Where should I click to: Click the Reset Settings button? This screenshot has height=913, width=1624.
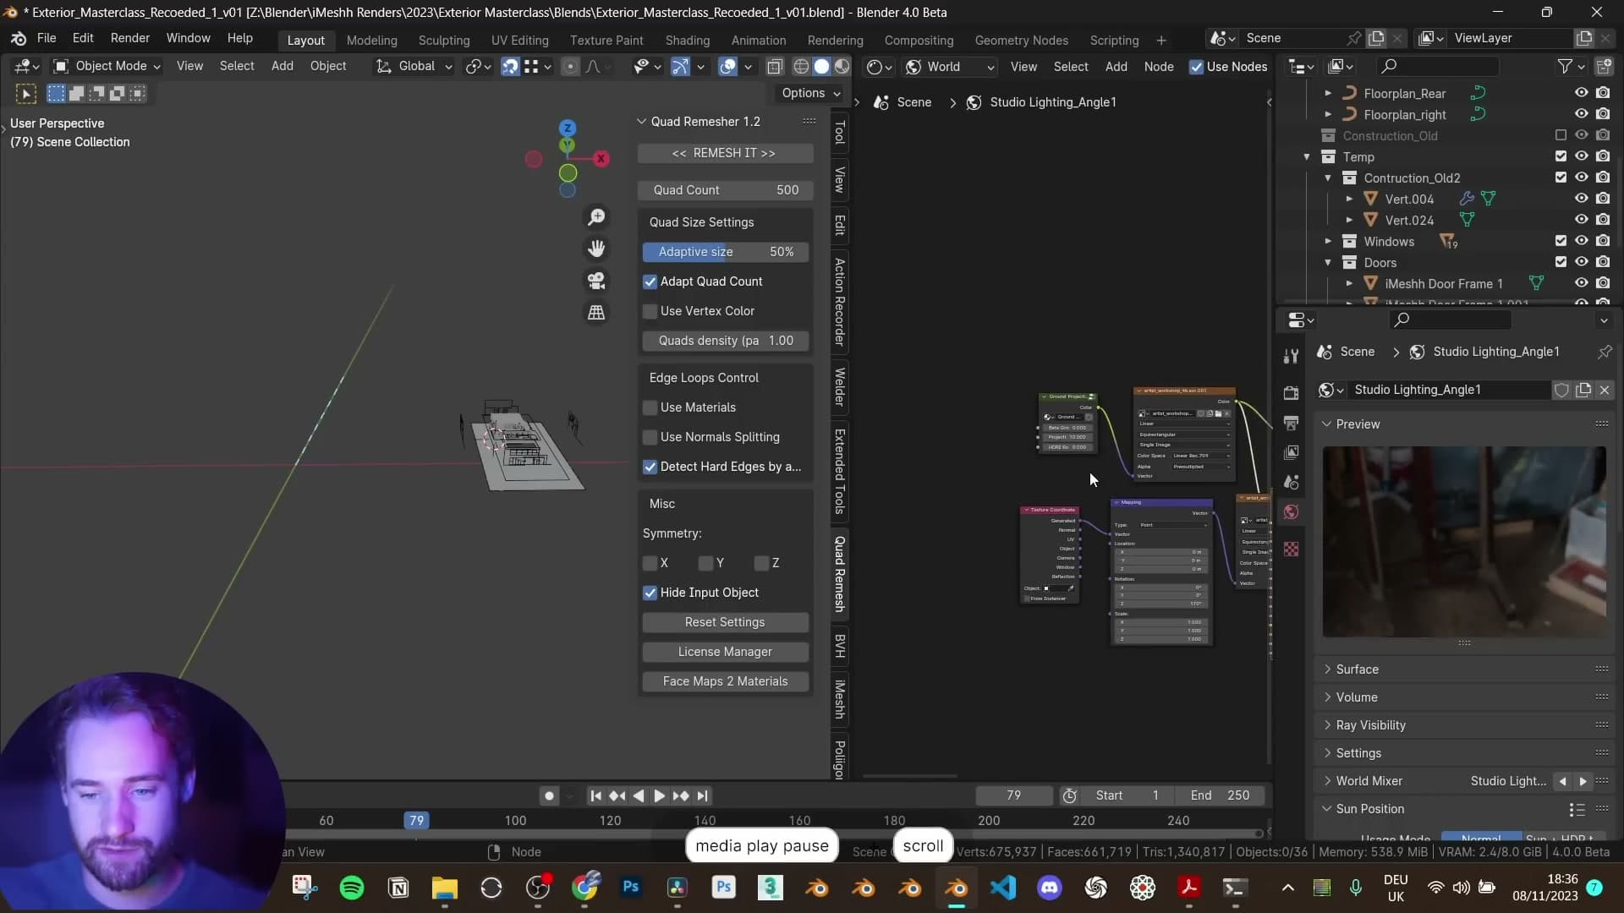[x=725, y=622]
